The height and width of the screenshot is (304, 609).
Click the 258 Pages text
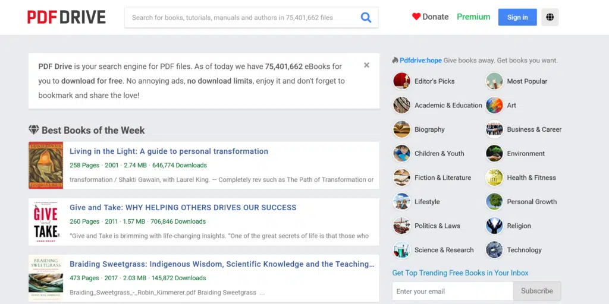coord(84,165)
